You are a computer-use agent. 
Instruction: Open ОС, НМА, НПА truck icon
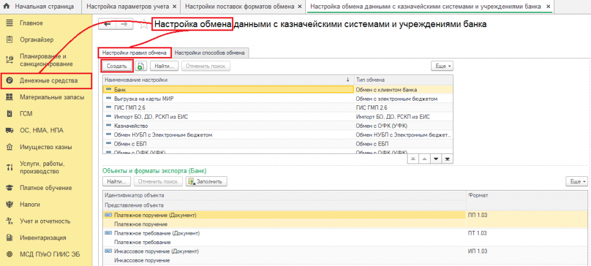(x=10, y=130)
